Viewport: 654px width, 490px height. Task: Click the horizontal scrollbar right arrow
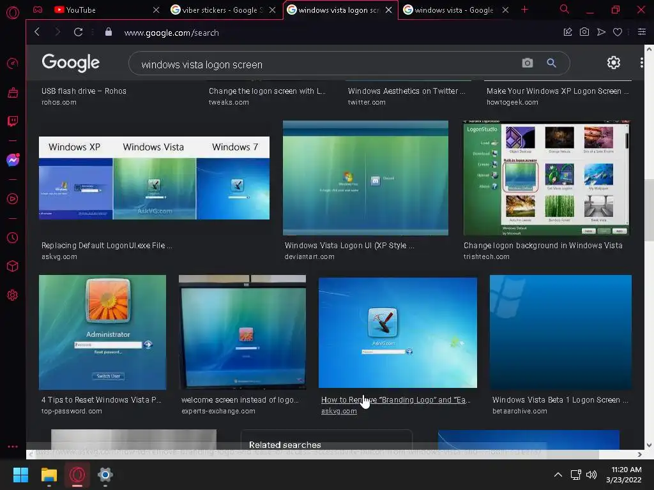pyautogui.click(x=639, y=454)
